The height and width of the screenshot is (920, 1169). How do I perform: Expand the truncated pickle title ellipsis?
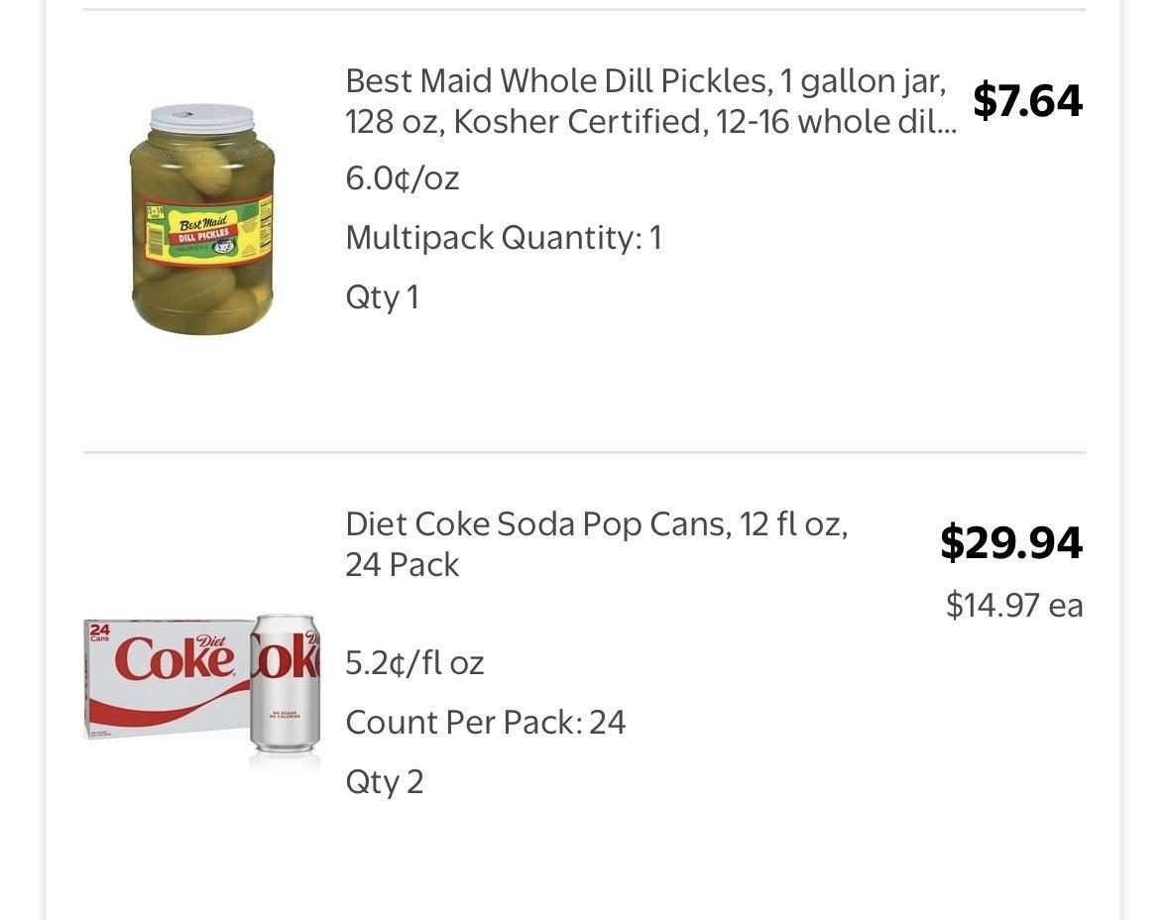[947, 123]
